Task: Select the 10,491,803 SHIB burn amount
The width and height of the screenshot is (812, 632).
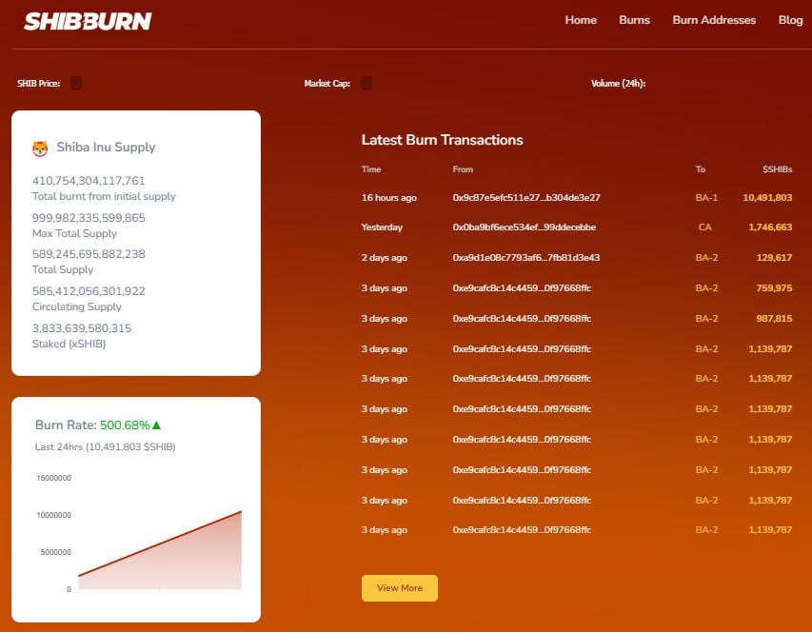Action: [767, 198]
